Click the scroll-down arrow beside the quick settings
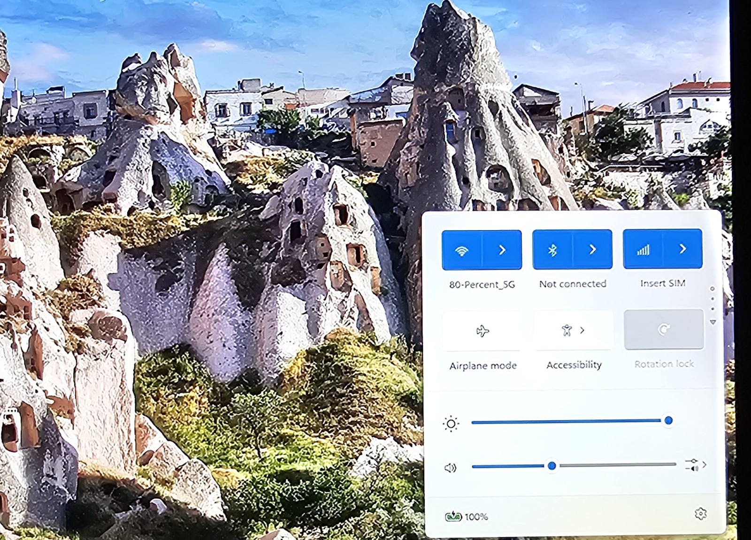 [x=713, y=322]
